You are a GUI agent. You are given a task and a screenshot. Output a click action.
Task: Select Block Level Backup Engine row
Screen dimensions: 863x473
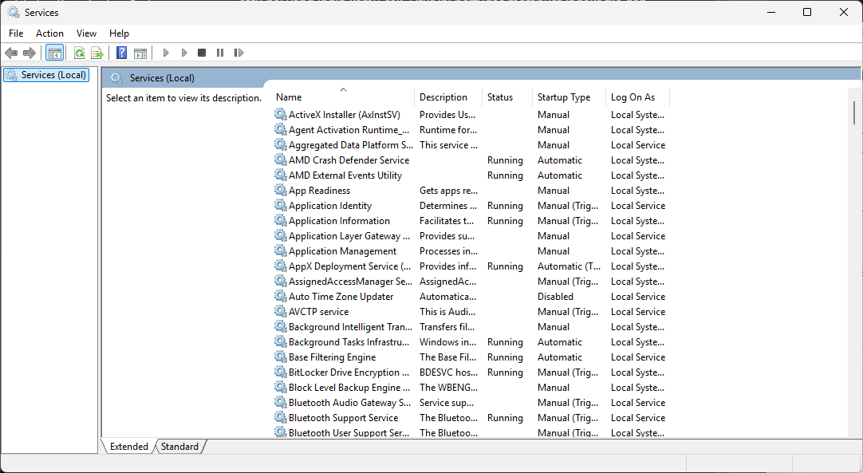coord(471,387)
